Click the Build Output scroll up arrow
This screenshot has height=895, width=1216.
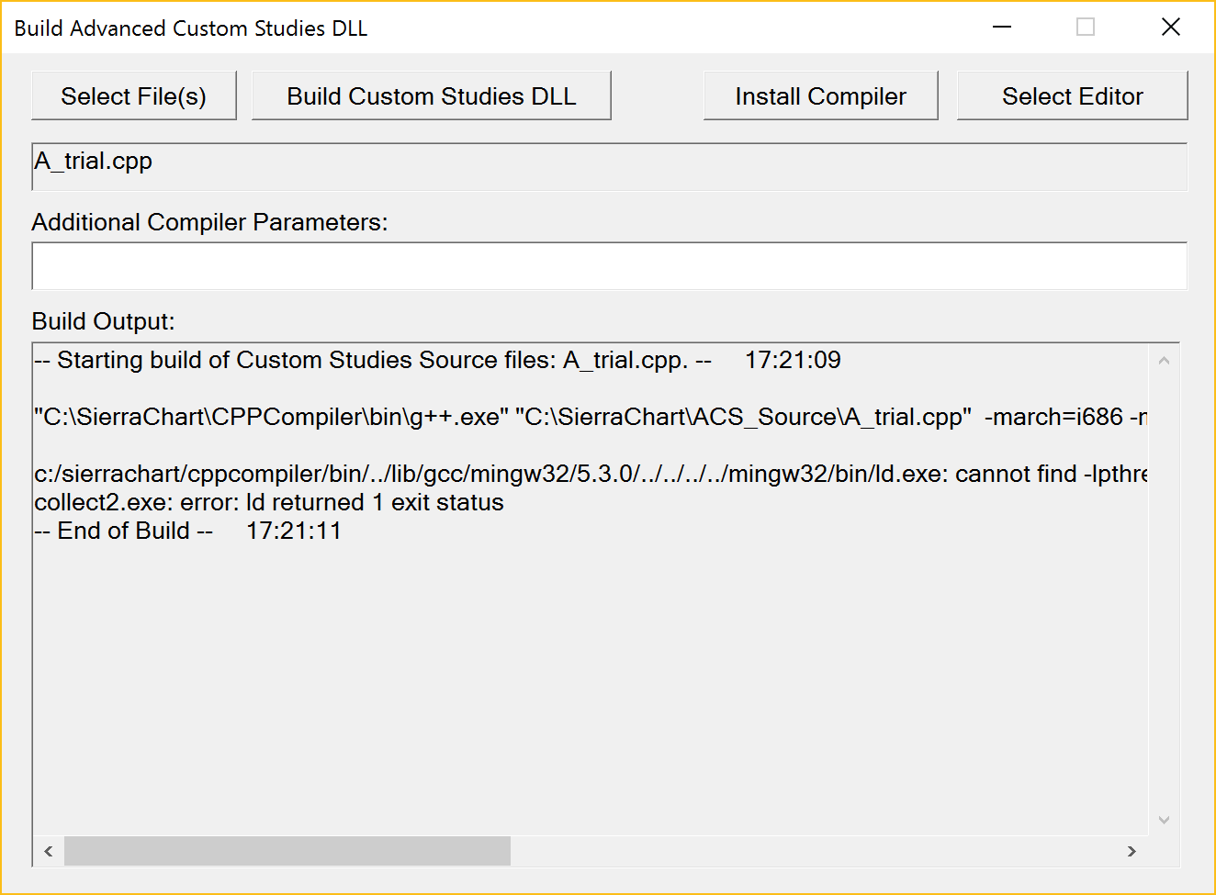pos(1164,361)
